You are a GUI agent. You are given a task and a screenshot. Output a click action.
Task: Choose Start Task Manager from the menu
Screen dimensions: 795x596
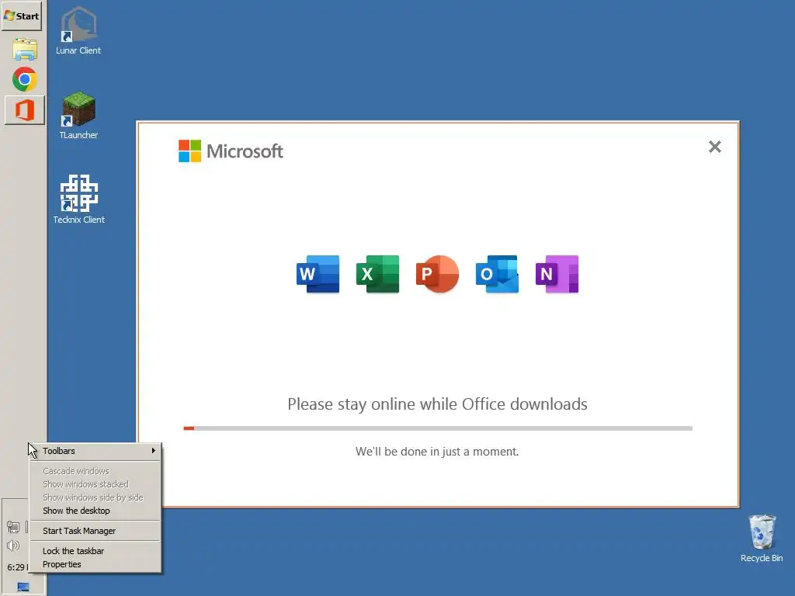95,531
